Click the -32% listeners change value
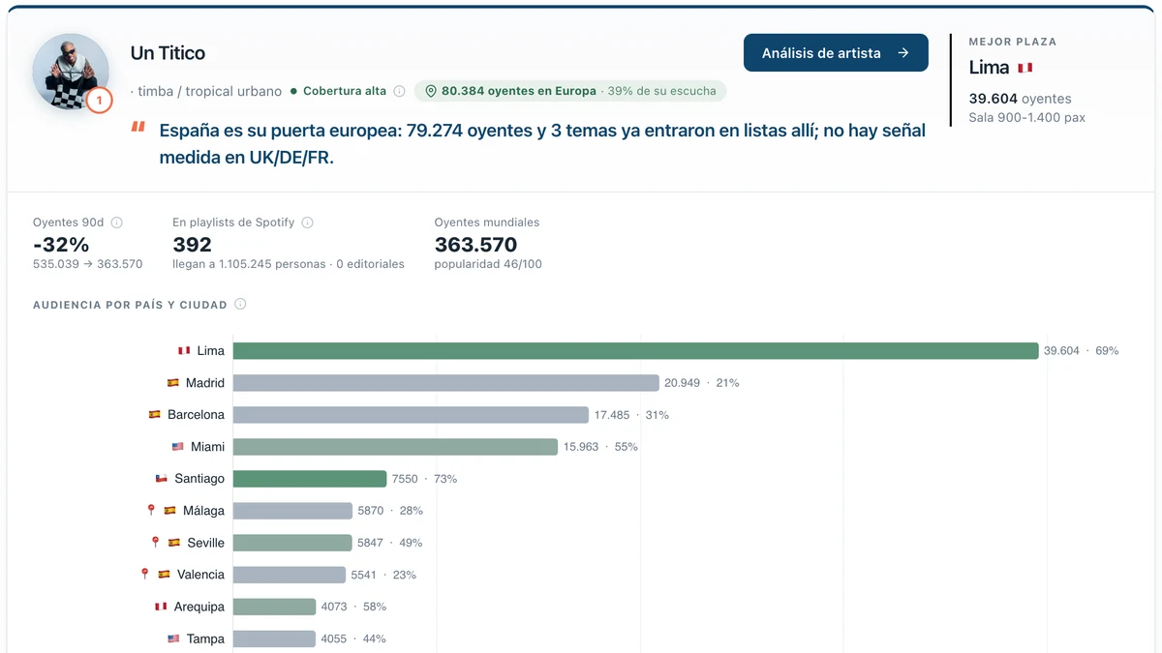 tap(61, 245)
